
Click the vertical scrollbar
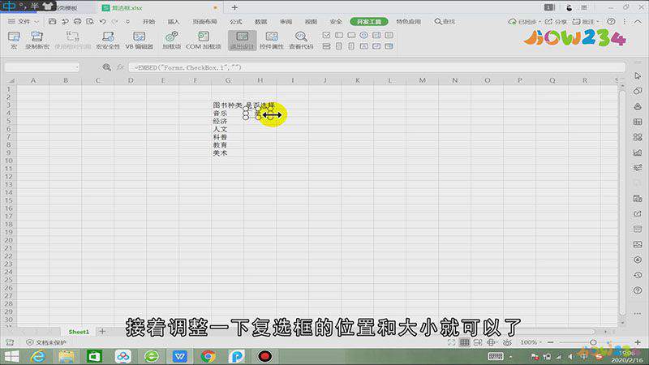coord(622,203)
